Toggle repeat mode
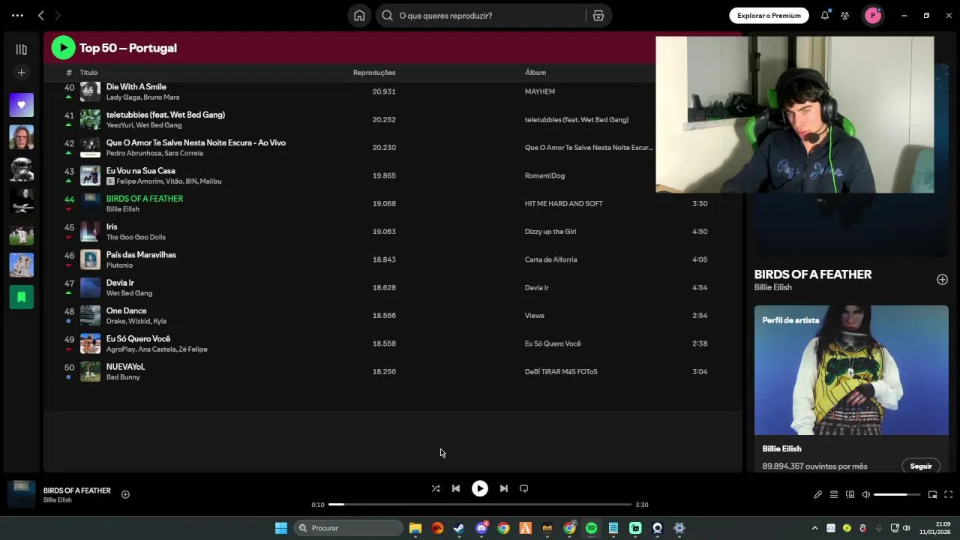 [x=524, y=488]
